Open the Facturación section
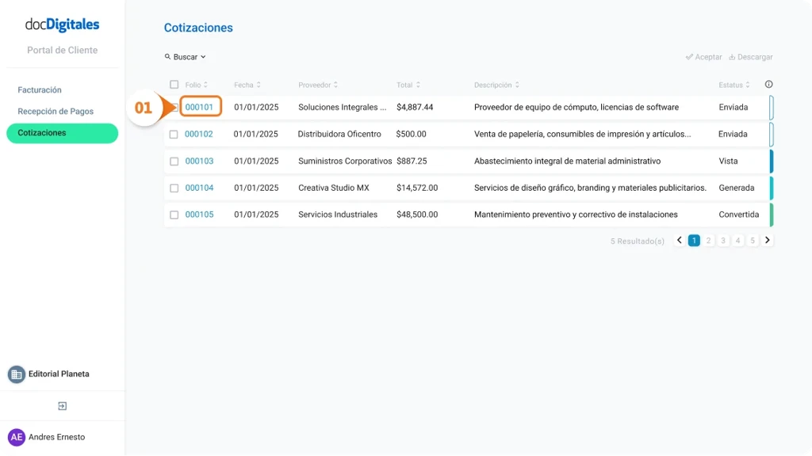The image size is (812, 456). point(40,89)
